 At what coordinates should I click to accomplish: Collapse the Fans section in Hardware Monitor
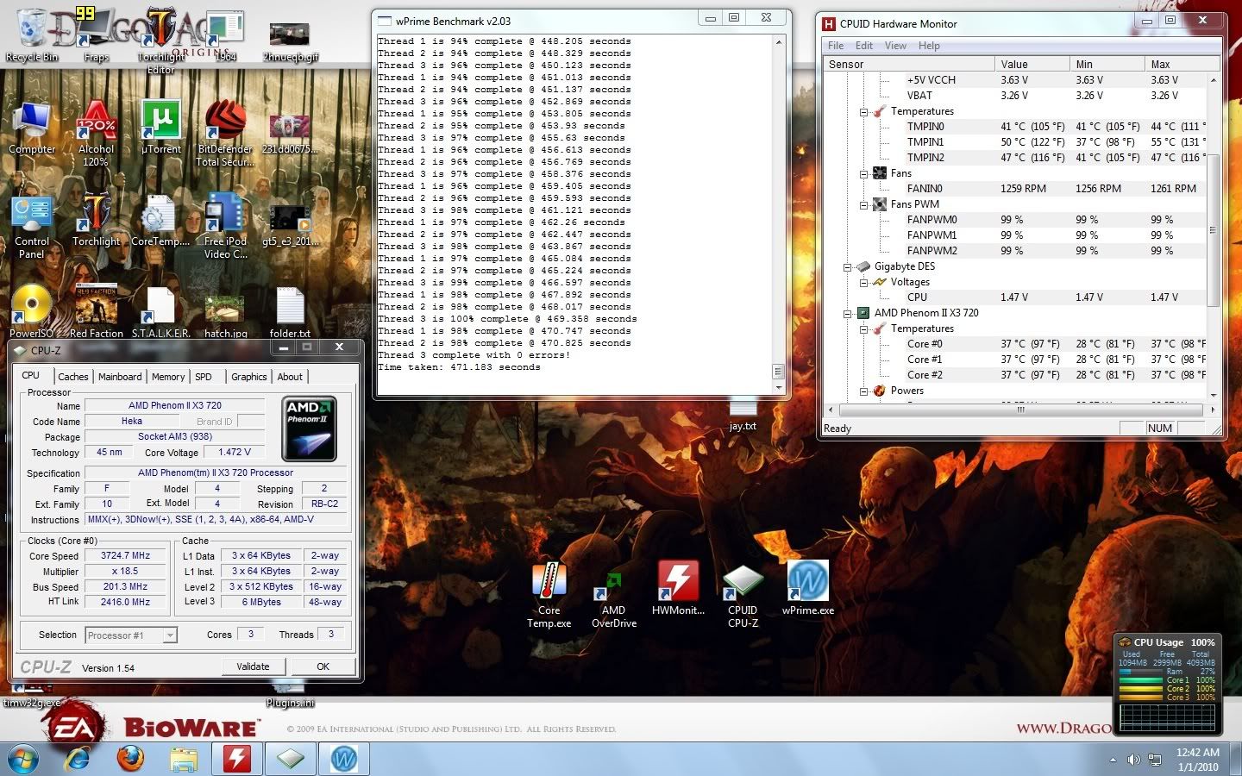863,172
